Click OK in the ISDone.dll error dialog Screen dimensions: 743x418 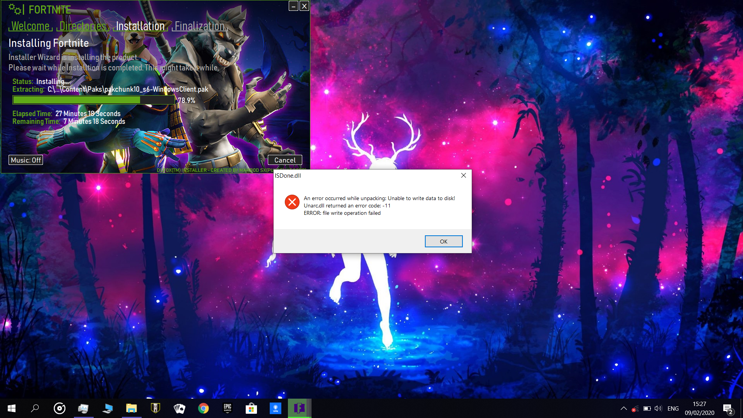(x=443, y=242)
